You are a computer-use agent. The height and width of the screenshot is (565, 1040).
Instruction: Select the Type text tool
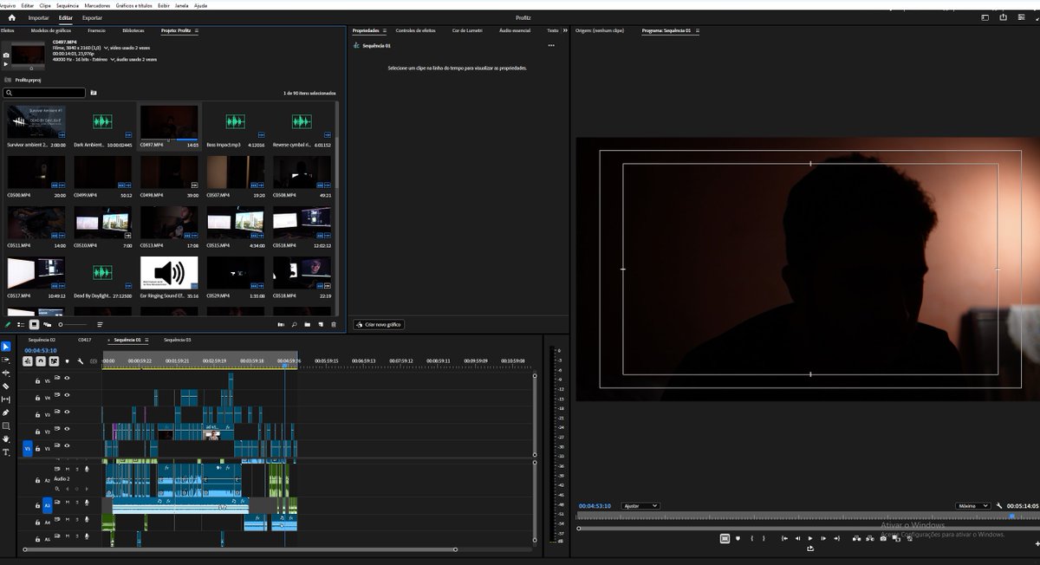click(6, 452)
